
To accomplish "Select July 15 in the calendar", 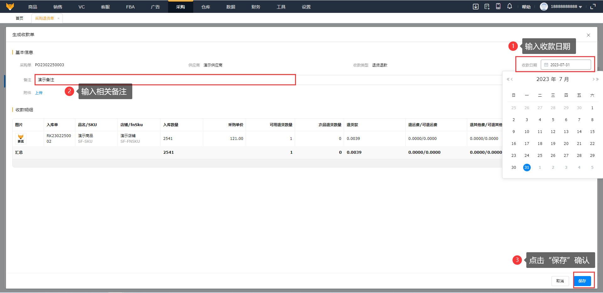I will 592,132.
